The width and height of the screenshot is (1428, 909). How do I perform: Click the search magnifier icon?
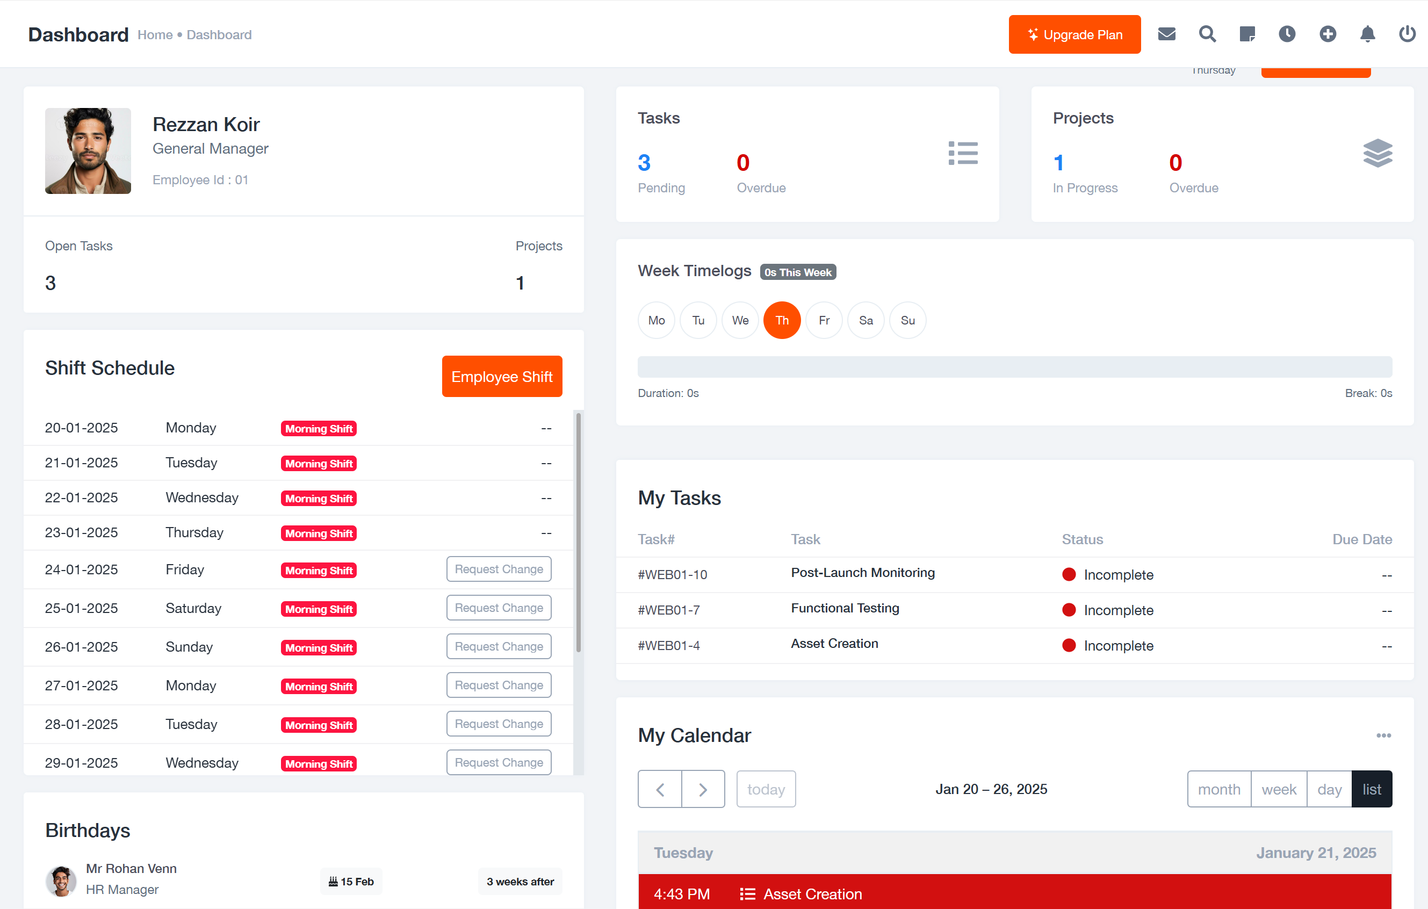(x=1207, y=34)
